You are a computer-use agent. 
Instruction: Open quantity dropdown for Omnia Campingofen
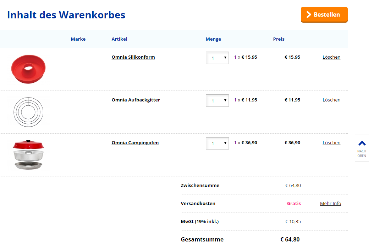pyautogui.click(x=217, y=144)
